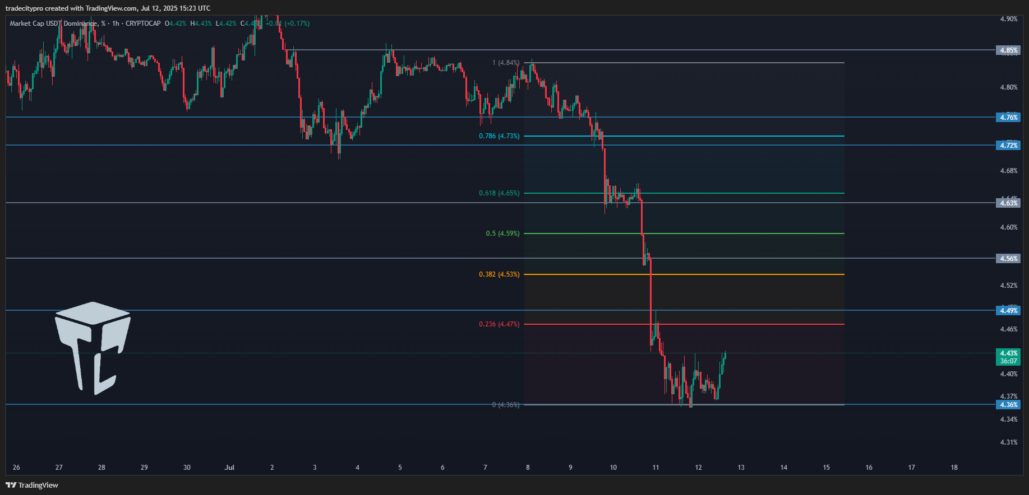Click the Fibonacci 0.618 (4.65%) level label
The image size is (1029, 495).
point(499,193)
